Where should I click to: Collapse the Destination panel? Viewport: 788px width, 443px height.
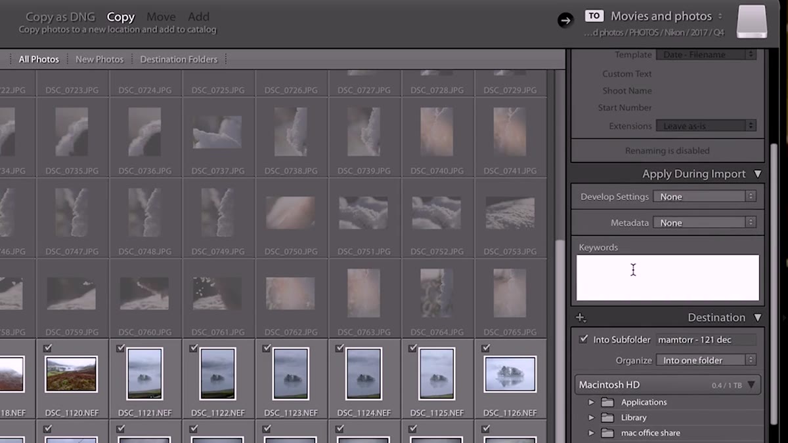point(758,318)
